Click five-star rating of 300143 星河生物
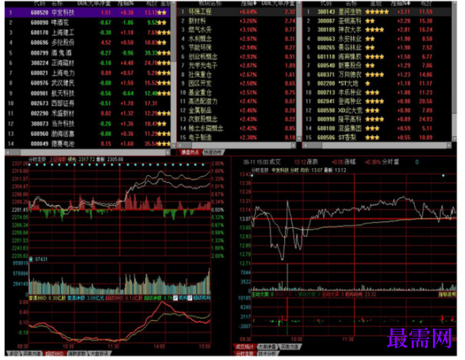This screenshot has height=360, width=465. click(376, 12)
